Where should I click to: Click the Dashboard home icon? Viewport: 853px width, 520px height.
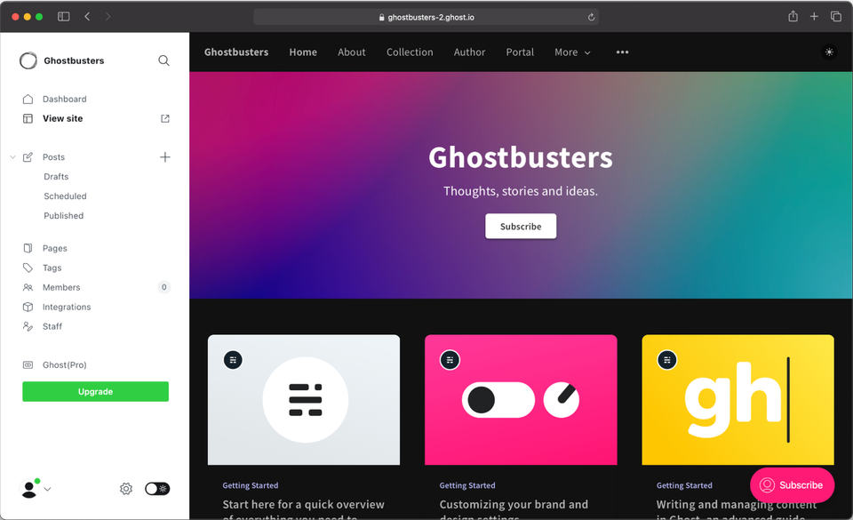coord(28,99)
